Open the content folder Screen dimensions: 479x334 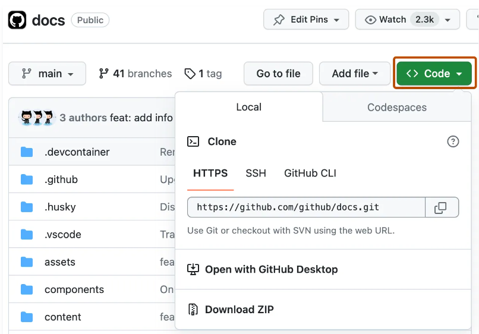click(x=63, y=317)
